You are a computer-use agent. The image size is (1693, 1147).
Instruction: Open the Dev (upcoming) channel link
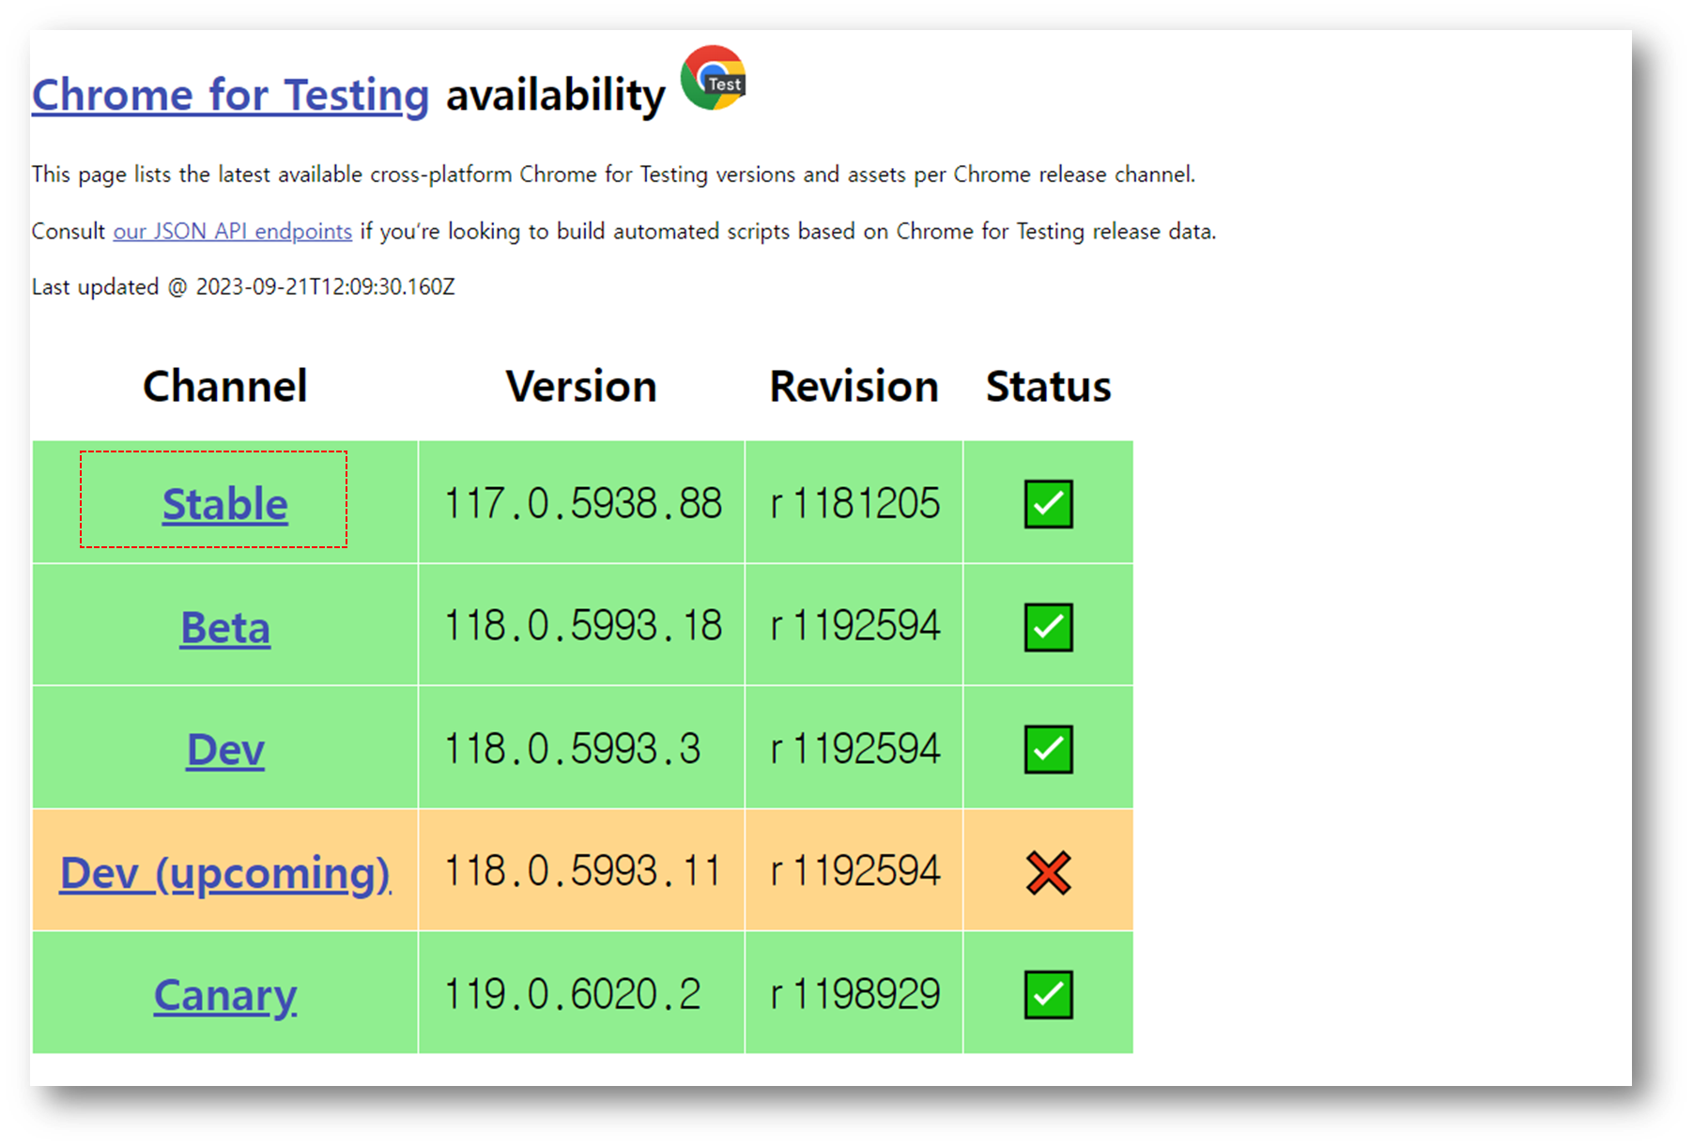click(x=225, y=872)
